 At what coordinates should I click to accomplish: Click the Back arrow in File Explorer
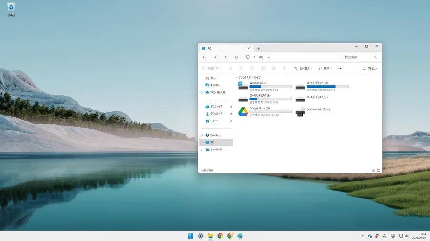click(x=204, y=57)
